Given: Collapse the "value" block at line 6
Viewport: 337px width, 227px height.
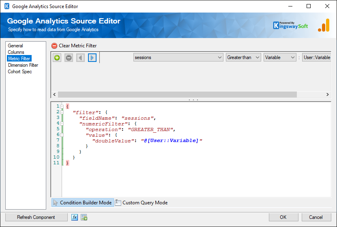Looking at the screenshot, I should (62, 135).
